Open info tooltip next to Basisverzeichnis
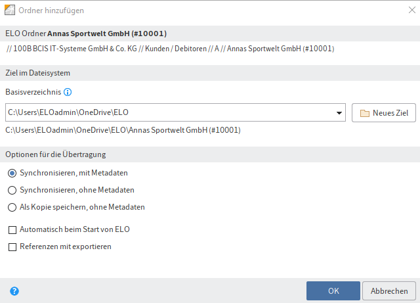This screenshot has width=420, height=303. point(68,92)
